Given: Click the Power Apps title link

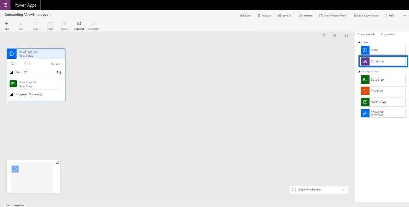Looking at the screenshot, I should click(x=25, y=5).
